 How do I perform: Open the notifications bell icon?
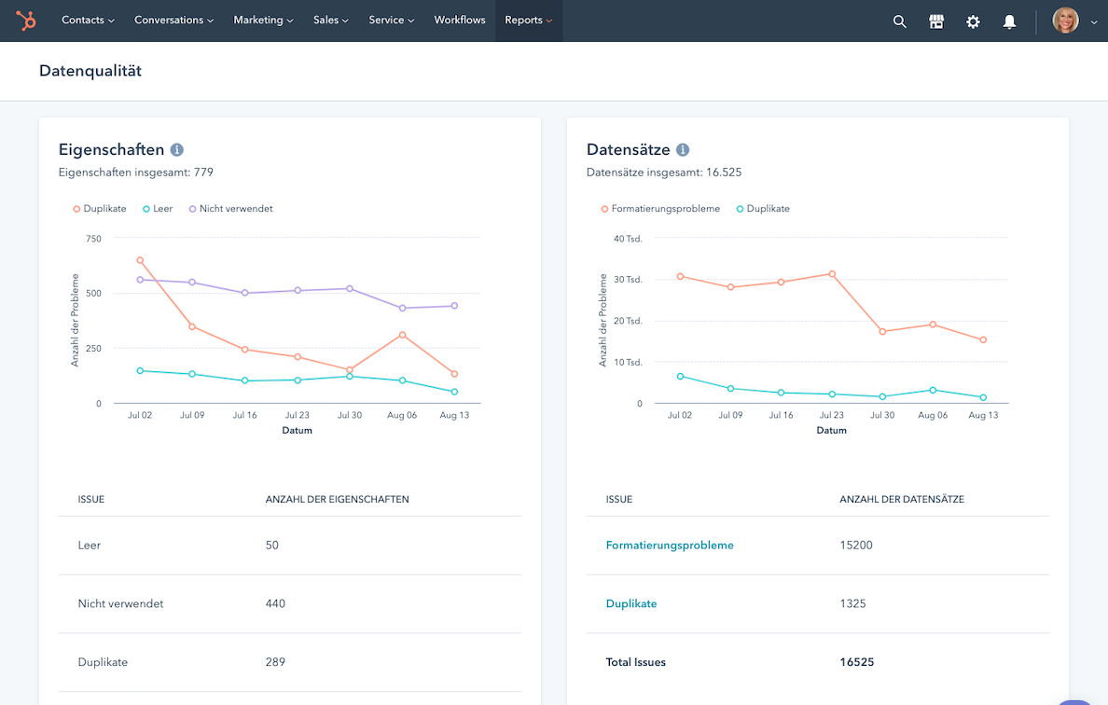click(x=1009, y=21)
